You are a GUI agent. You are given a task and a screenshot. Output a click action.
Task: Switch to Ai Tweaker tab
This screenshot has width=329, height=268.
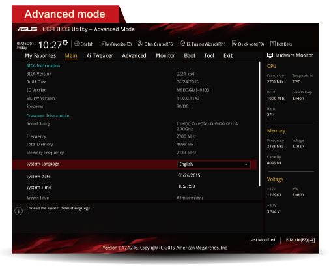[100, 56]
